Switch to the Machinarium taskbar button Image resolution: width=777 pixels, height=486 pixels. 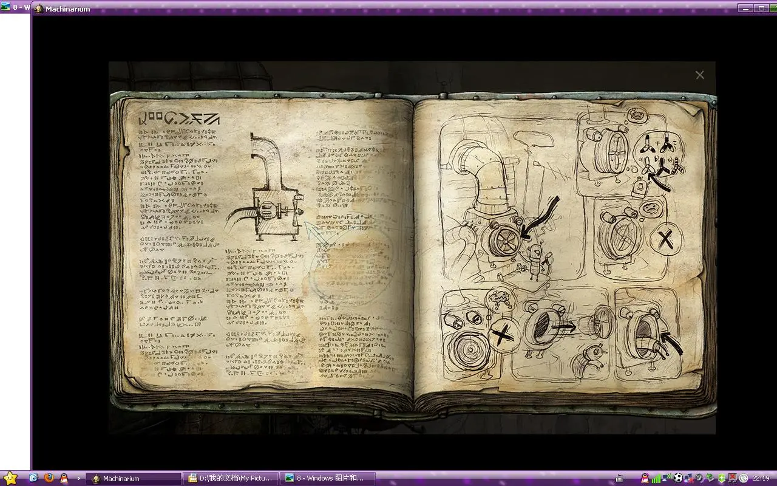click(x=134, y=478)
